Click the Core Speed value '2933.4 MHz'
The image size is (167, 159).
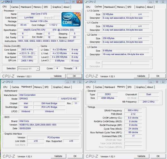pyautogui.click(x=27, y=49)
